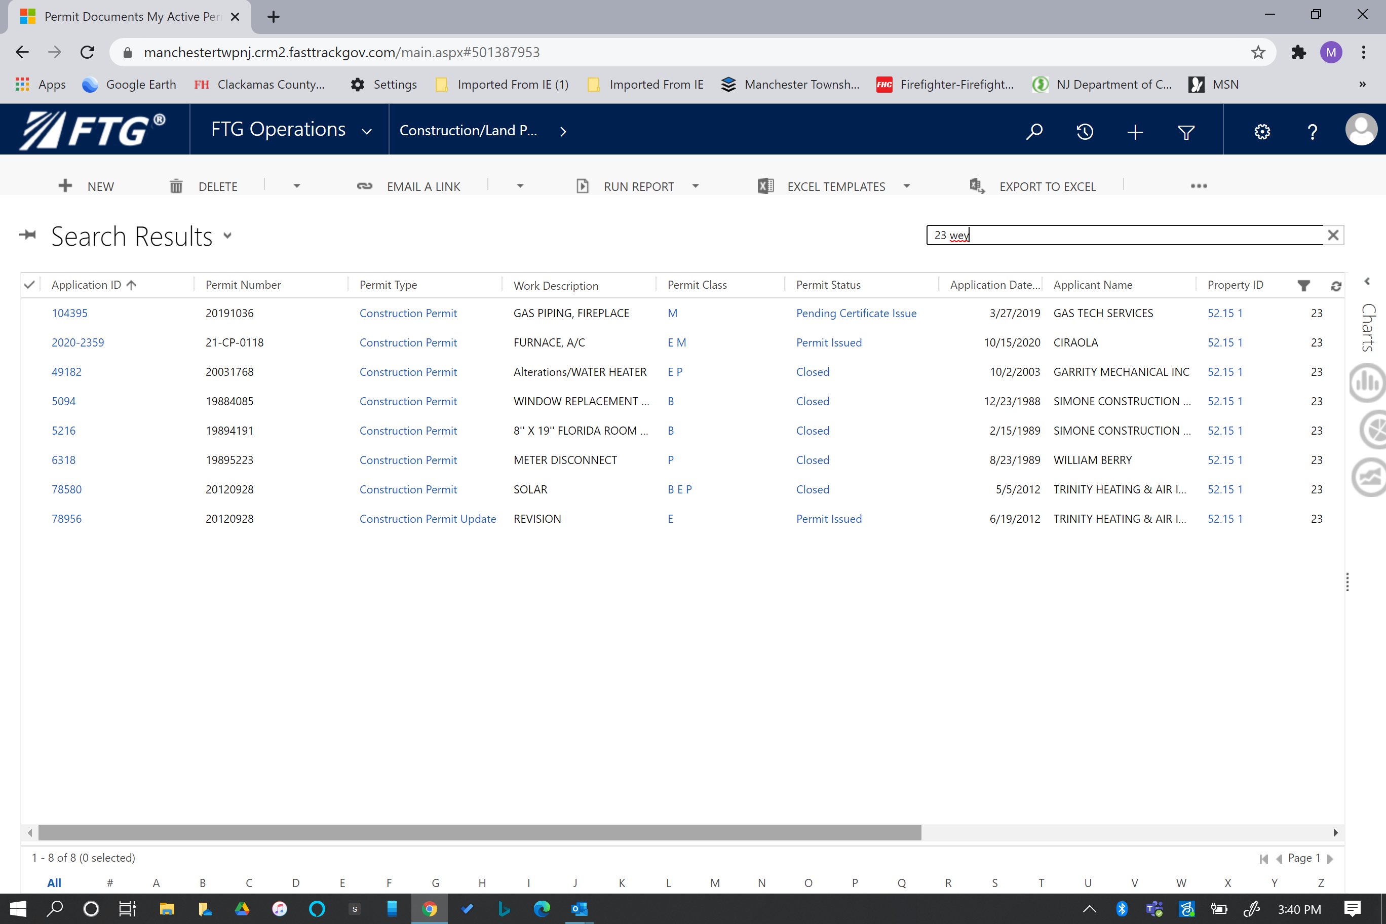Go to next page arrow
Viewport: 1386px width, 924px height.
(1329, 858)
